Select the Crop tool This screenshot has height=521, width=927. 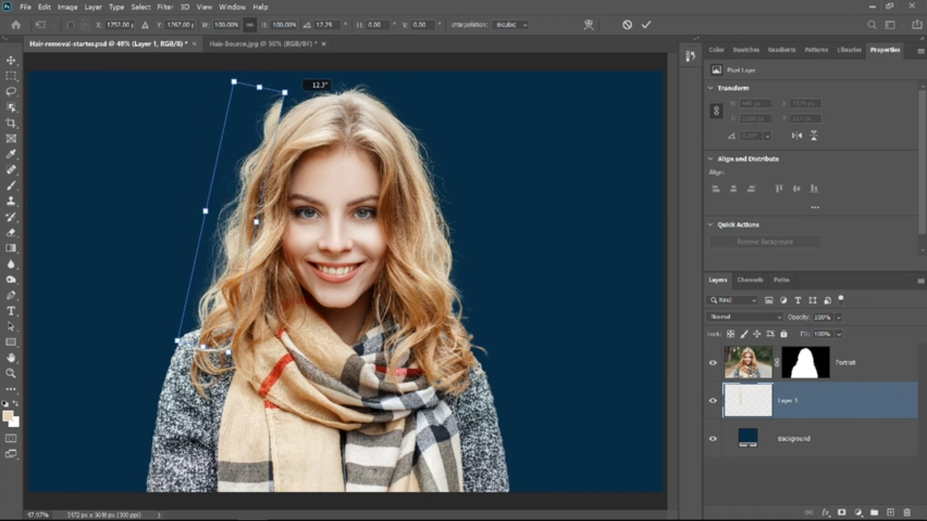coord(11,123)
